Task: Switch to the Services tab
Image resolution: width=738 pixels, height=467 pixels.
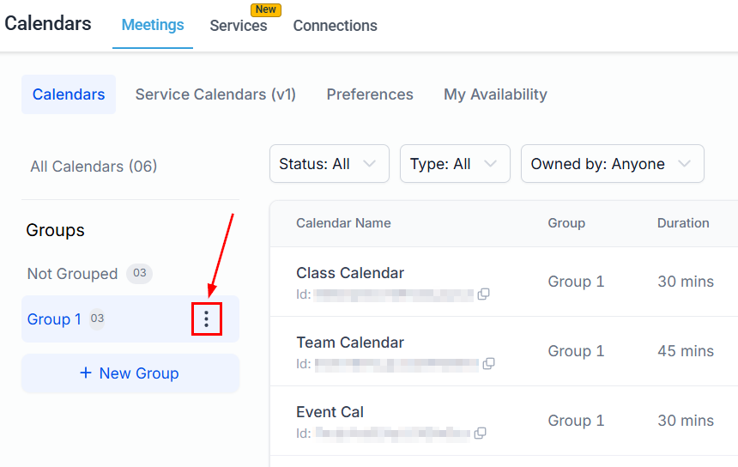Action: click(x=239, y=26)
